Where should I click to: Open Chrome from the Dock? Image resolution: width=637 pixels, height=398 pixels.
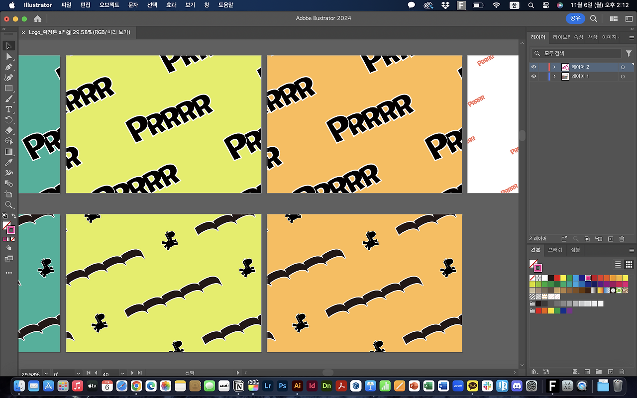[136, 386]
